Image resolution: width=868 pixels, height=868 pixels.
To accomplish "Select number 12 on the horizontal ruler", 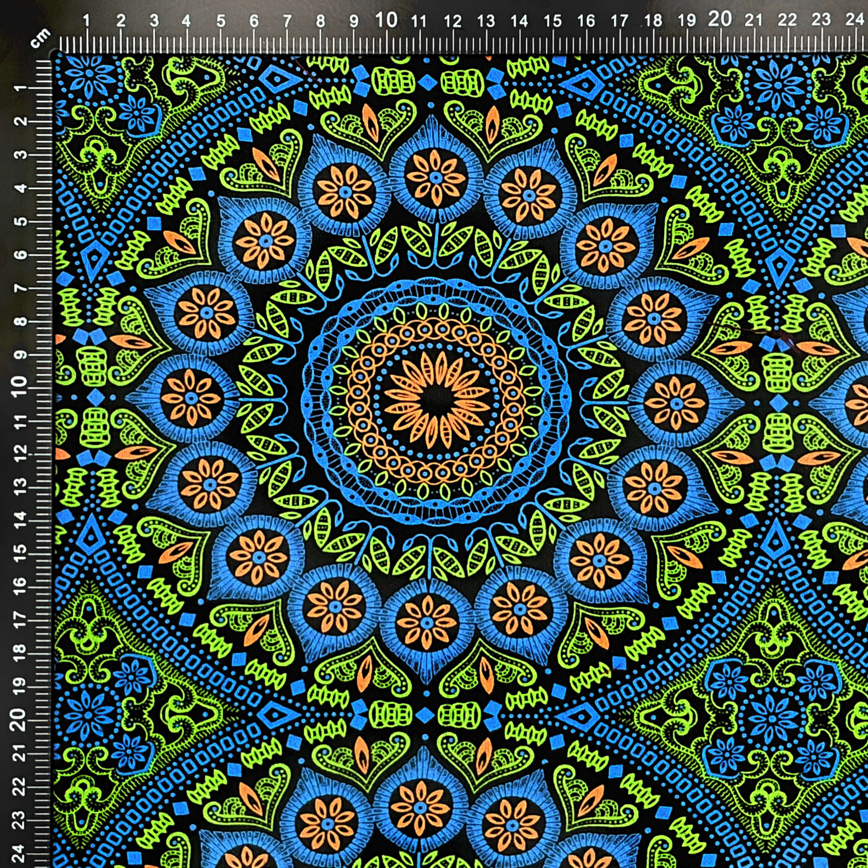I will tap(452, 21).
